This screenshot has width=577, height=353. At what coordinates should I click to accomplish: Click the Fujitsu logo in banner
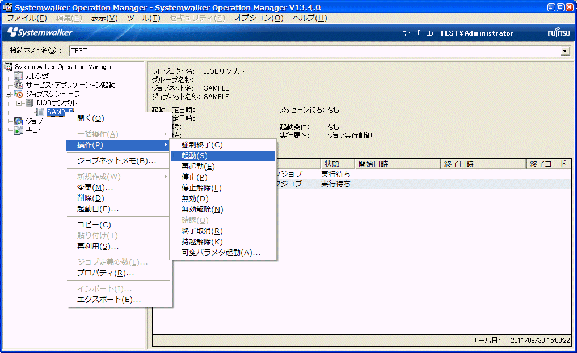[x=559, y=33]
